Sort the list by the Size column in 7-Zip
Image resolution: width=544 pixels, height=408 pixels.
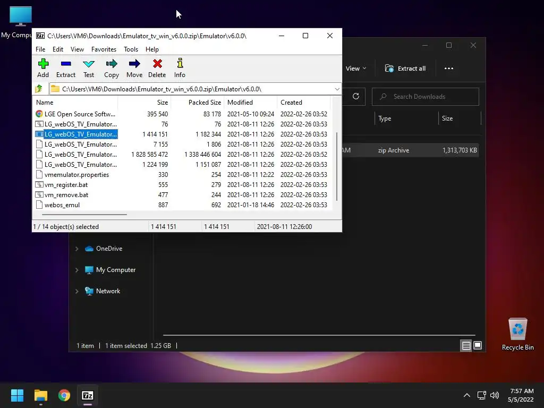144,103
